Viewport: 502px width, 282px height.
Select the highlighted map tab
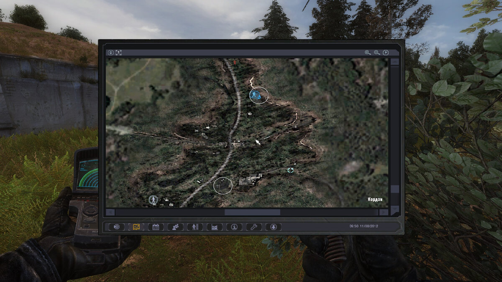pyautogui.click(x=136, y=227)
